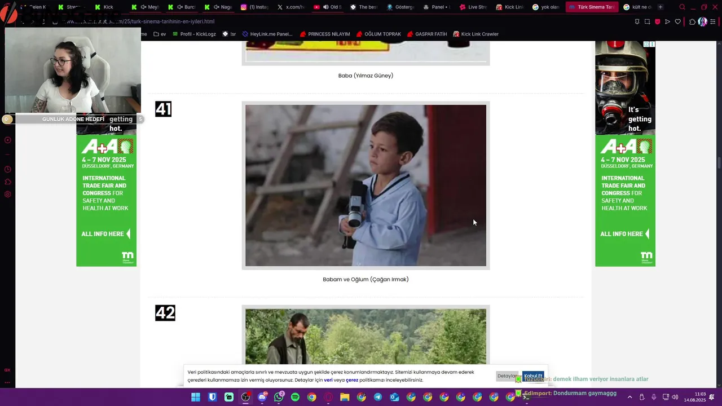The image size is (722, 406).
Task: Open the GASPAR FATİH bookmark
Action: coord(426,34)
